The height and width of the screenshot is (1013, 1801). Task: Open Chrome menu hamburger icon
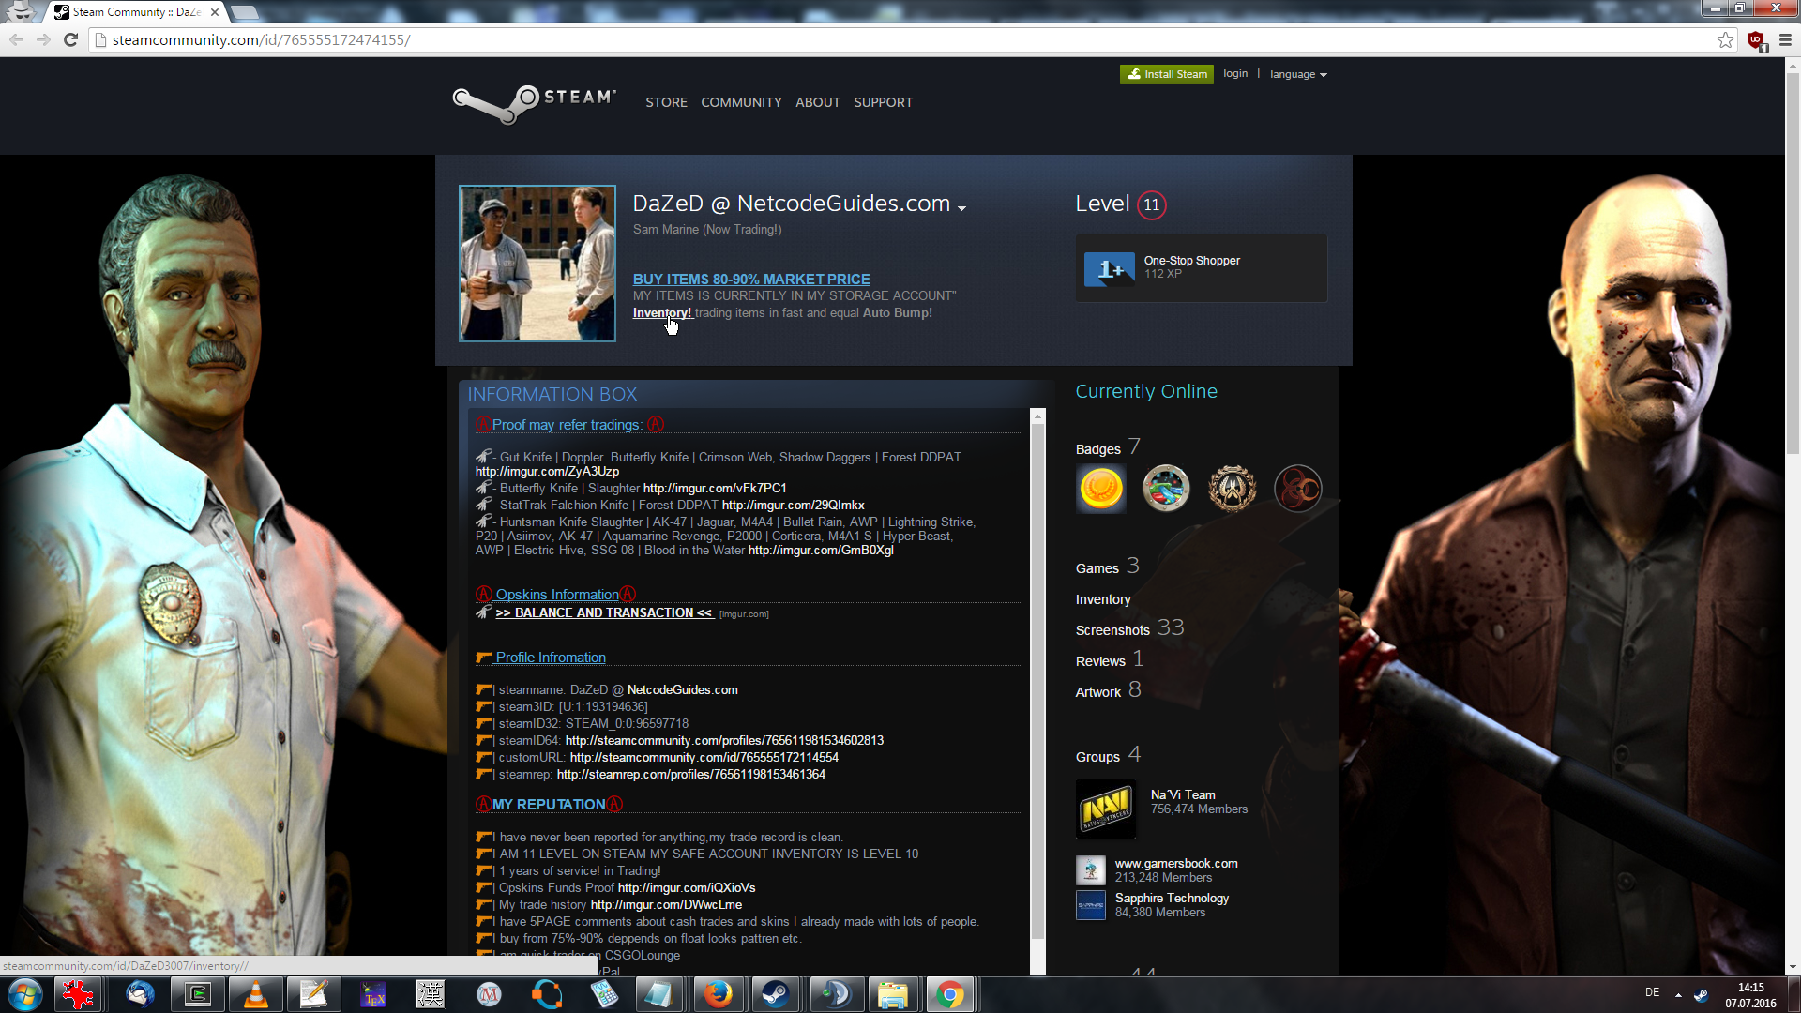tap(1785, 39)
